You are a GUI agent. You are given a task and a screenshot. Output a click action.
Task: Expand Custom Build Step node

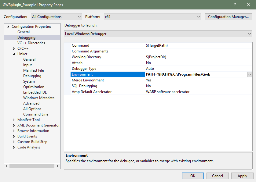14,142
